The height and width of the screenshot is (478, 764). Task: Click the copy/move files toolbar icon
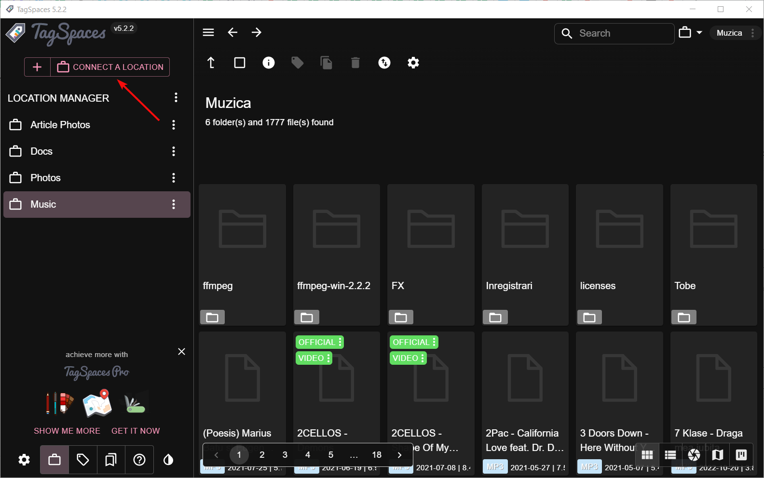327,63
